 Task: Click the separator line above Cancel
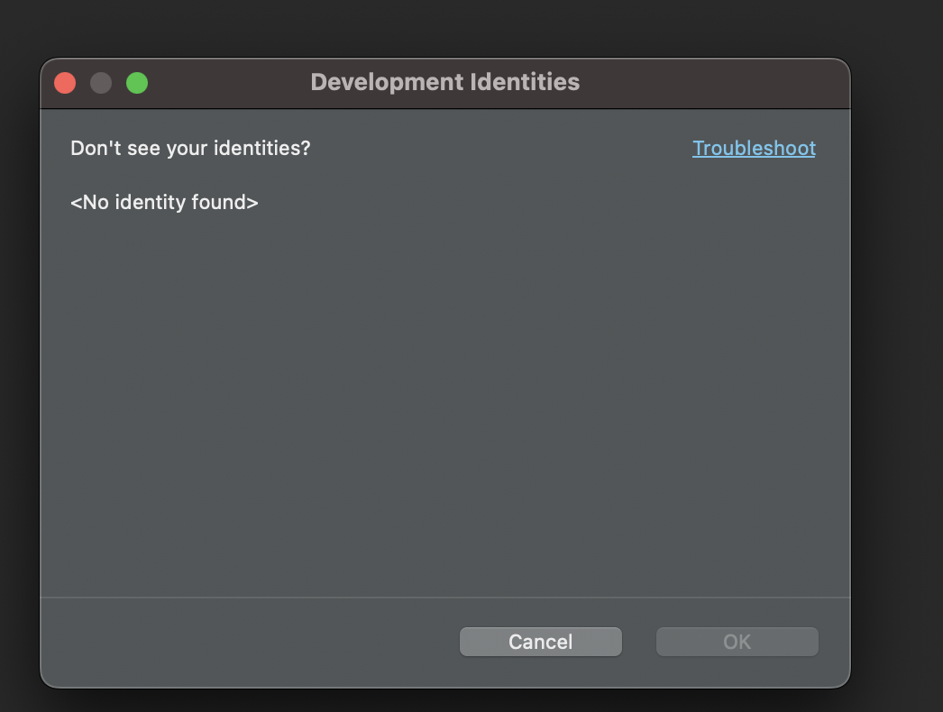pos(444,597)
